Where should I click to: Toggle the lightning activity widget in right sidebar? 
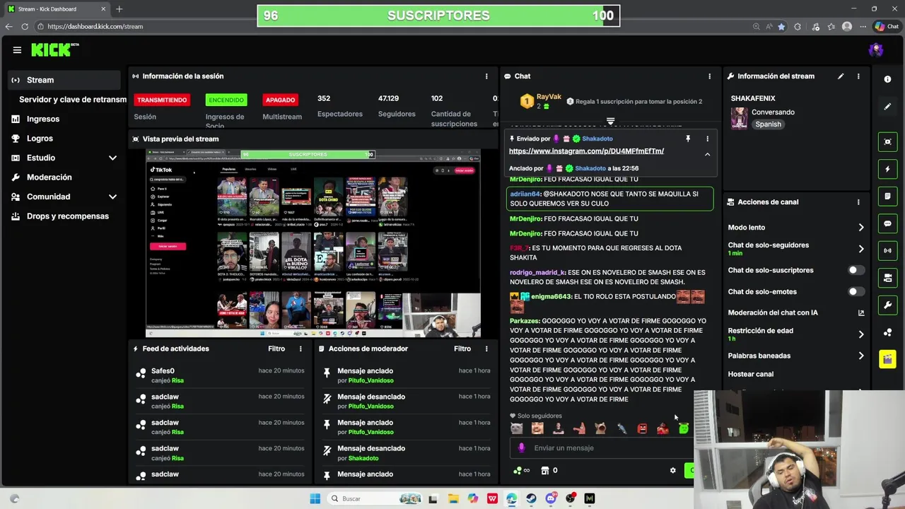pos(887,170)
